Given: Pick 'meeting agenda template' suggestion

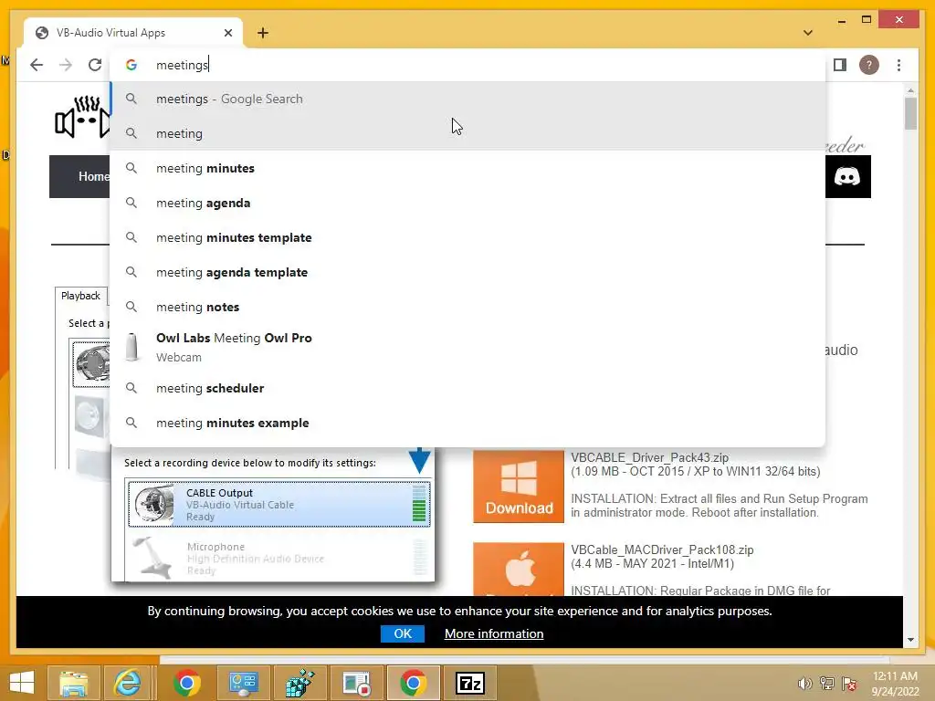Looking at the screenshot, I should pyautogui.click(x=468, y=272).
